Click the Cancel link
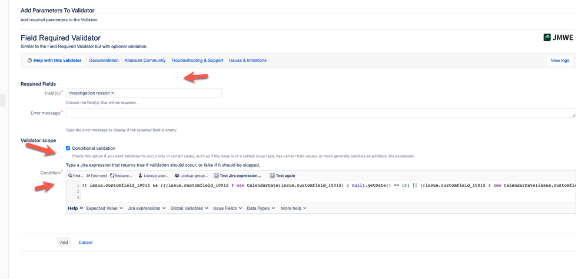588x279 pixels. point(85,243)
